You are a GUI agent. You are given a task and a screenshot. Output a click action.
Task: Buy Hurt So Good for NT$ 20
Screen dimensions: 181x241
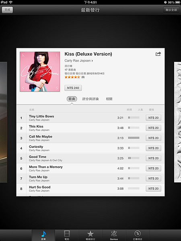point(154,189)
